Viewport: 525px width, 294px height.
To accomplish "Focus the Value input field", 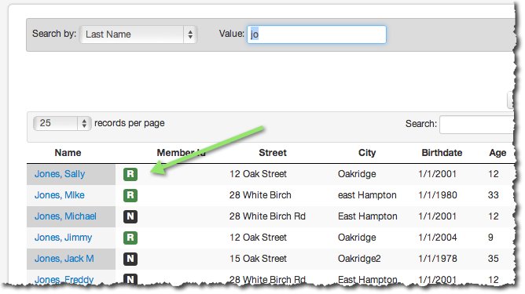I will click(317, 34).
